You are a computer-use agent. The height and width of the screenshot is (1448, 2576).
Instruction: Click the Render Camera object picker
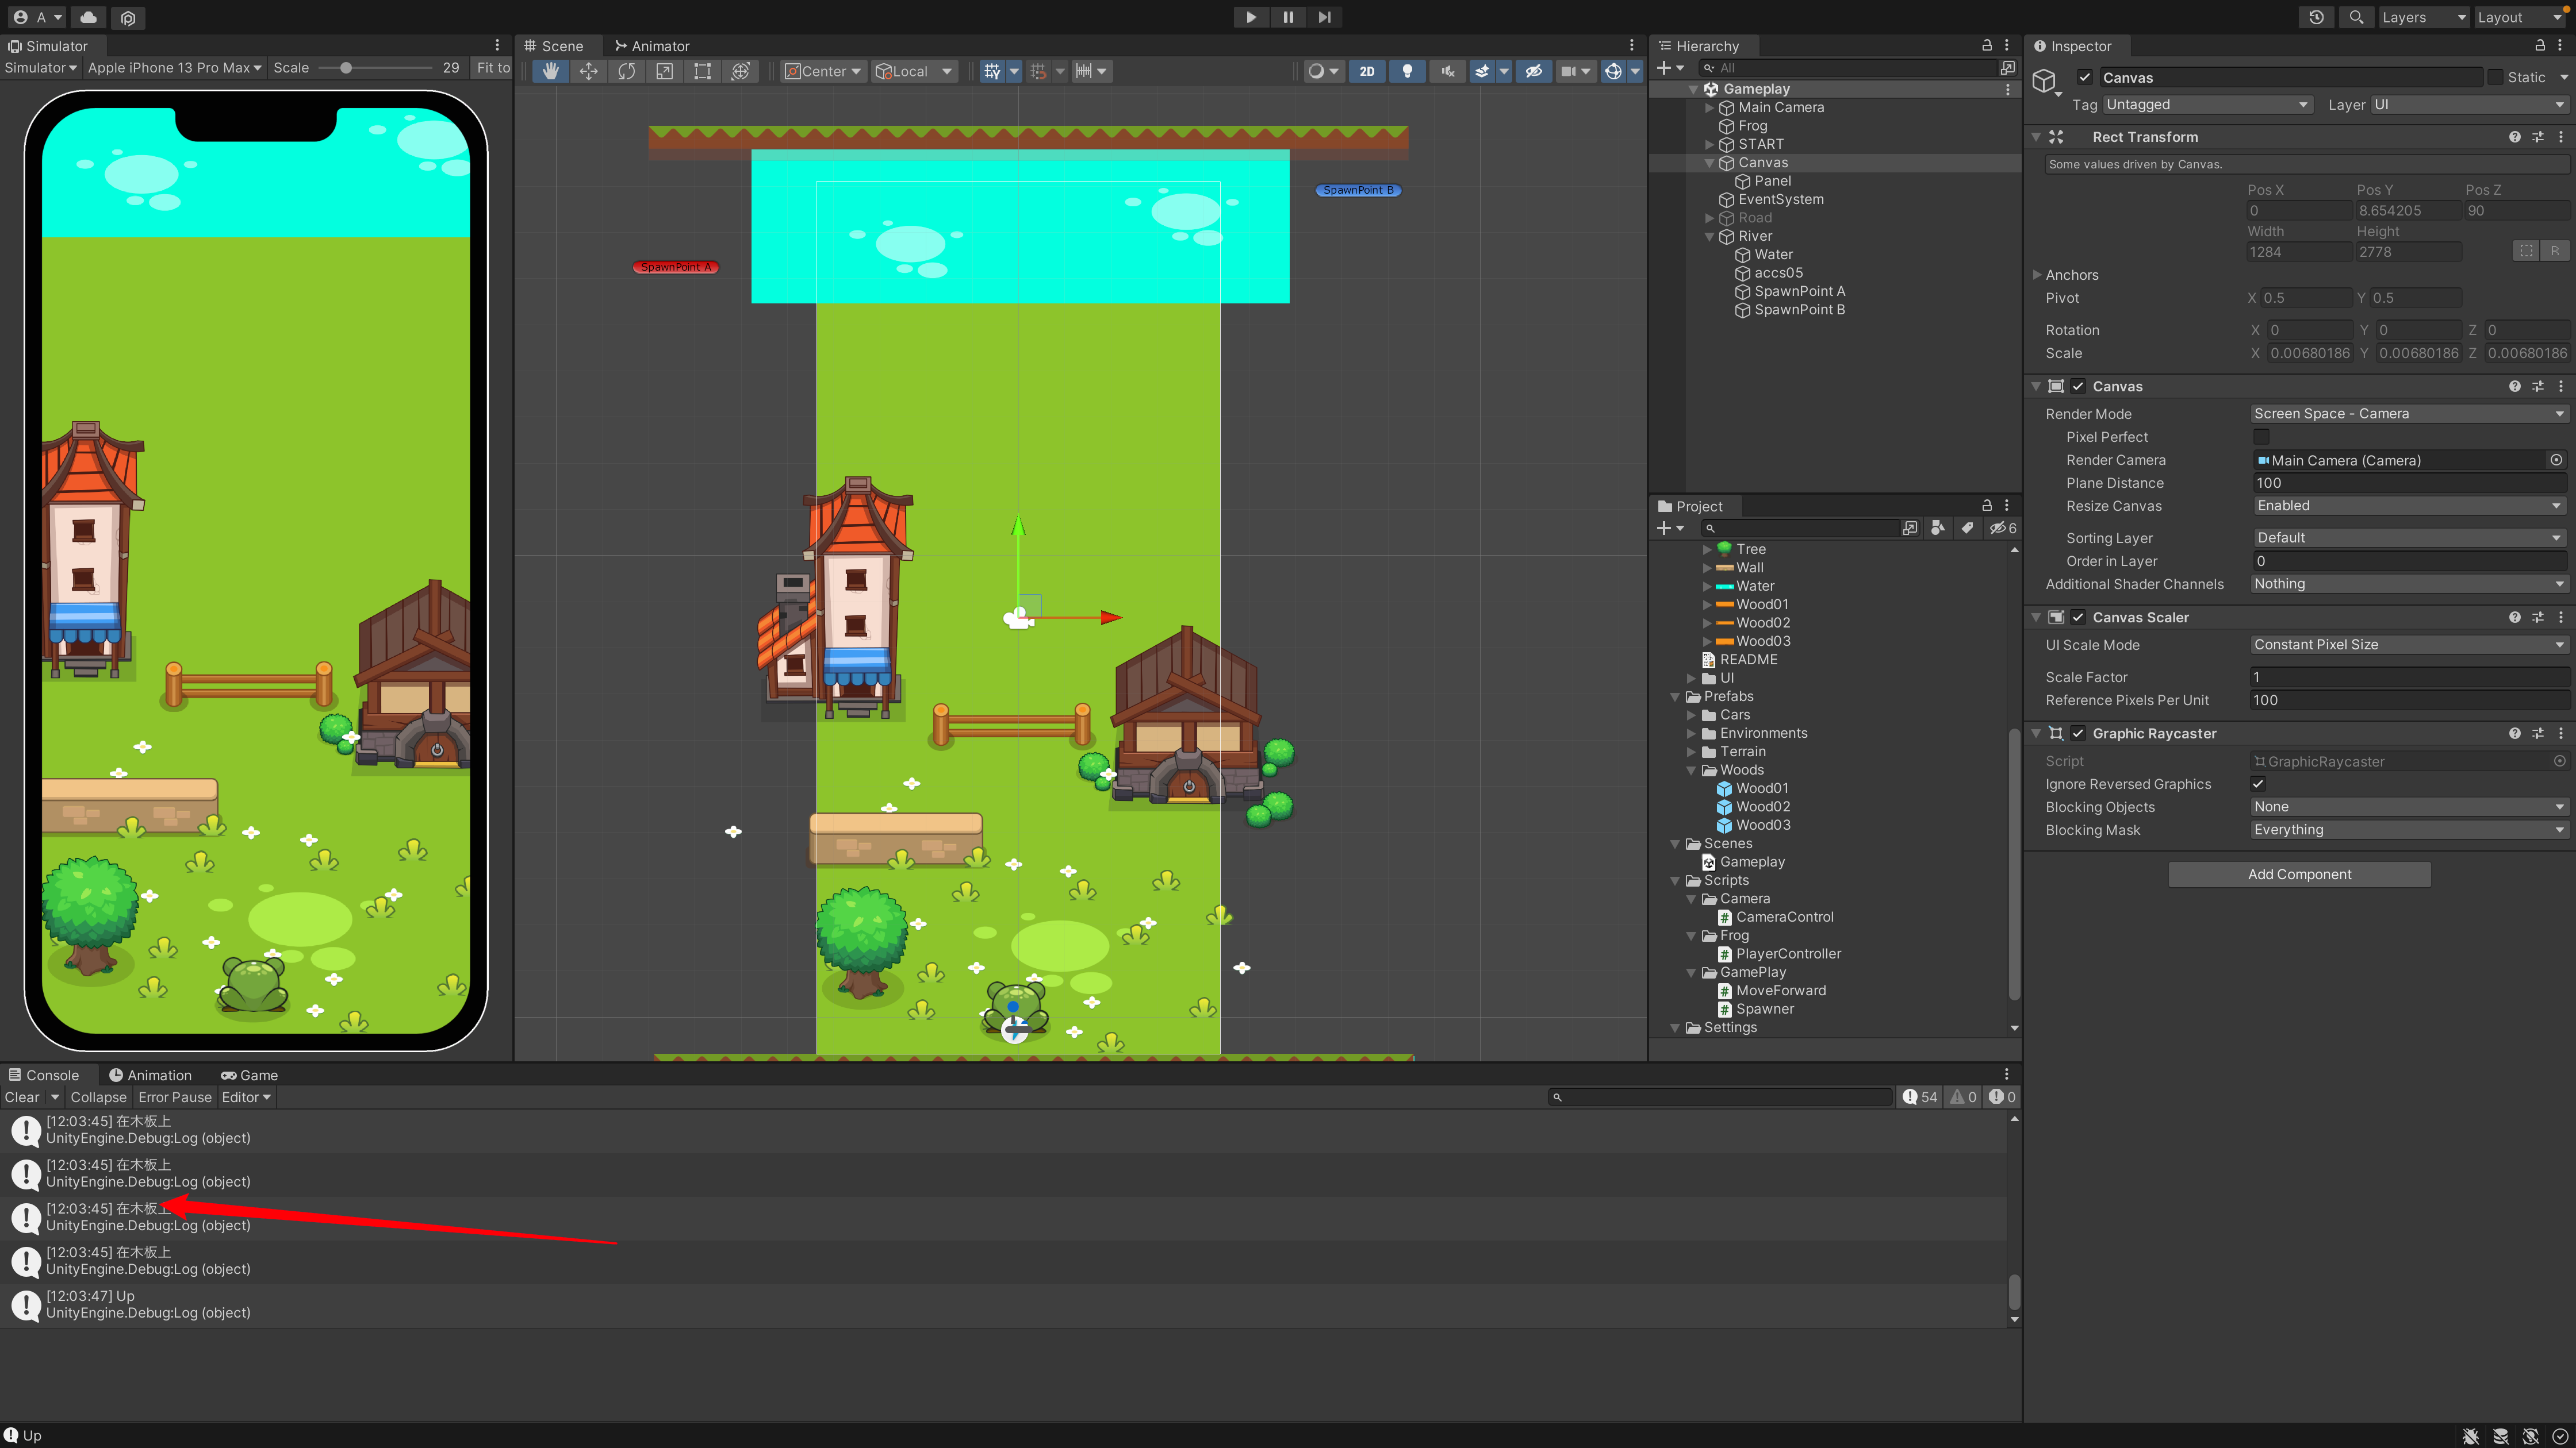click(x=2557, y=461)
